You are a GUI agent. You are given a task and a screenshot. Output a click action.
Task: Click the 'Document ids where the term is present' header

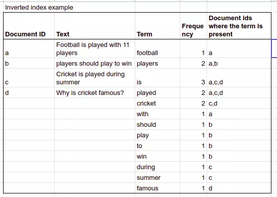(239, 26)
